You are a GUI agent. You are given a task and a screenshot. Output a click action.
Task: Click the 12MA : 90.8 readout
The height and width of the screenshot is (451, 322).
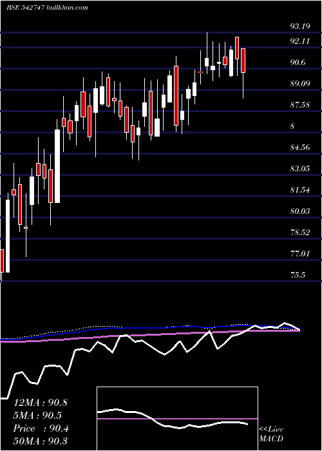(x=41, y=403)
